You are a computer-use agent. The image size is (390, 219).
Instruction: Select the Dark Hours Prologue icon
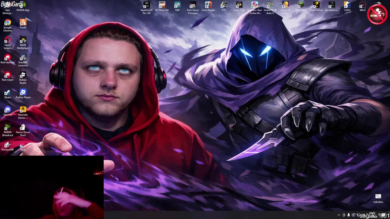point(193,8)
